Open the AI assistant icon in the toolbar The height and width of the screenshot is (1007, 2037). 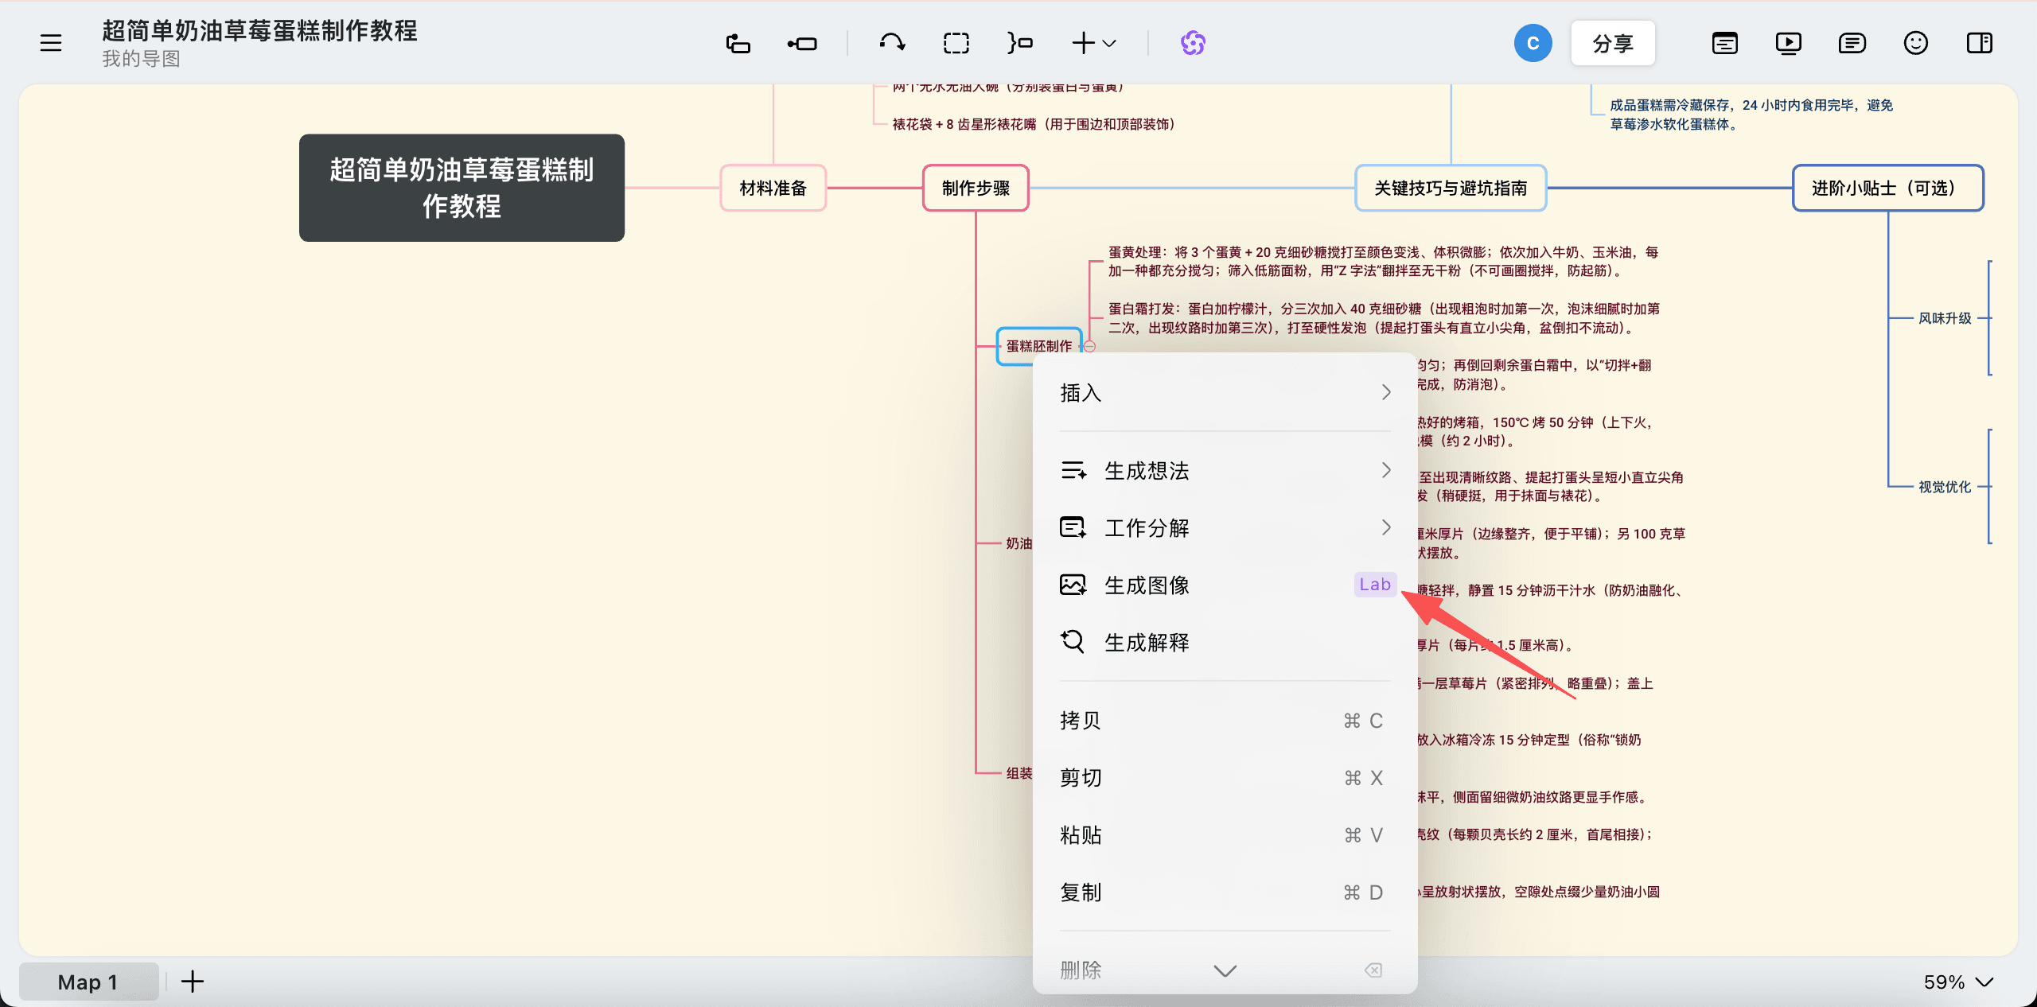click(x=1192, y=43)
